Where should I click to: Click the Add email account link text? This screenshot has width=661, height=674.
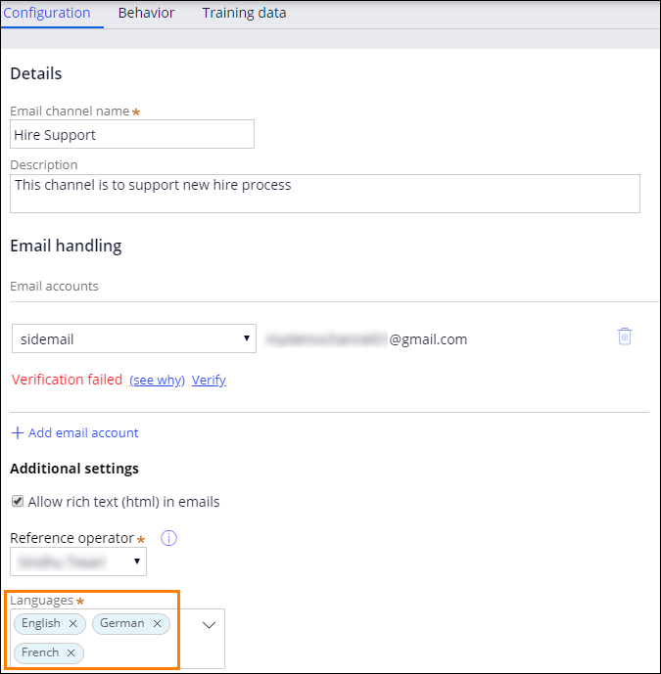[83, 432]
